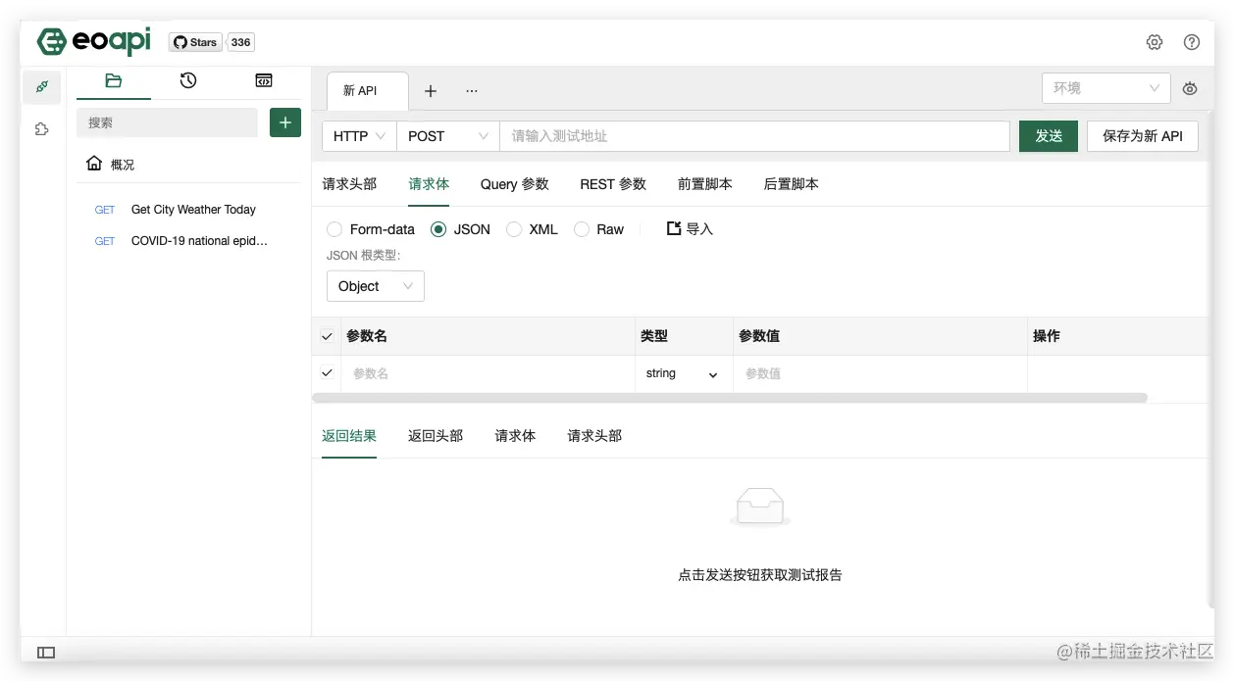Switch to 请求头部 tab in response section
The image size is (1234, 681).
(x=594, y=436)
